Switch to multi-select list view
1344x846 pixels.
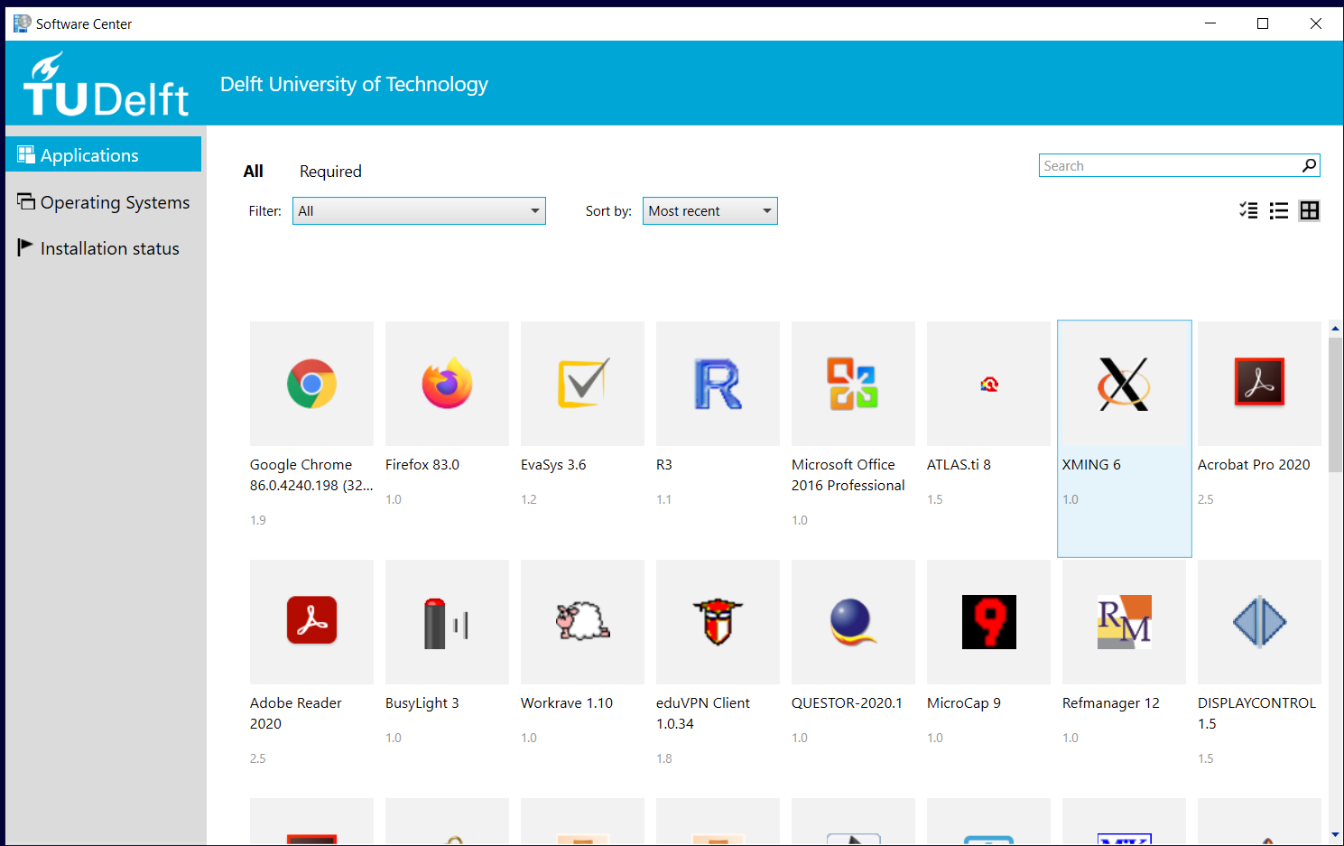point(1248,210)
